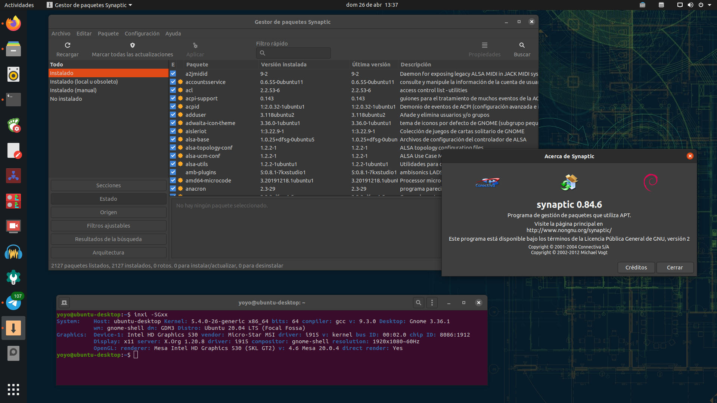717x403 pixels.
Task: Open Synaptic app menu dropdown in top bar
Action: (x=90, y=5)
